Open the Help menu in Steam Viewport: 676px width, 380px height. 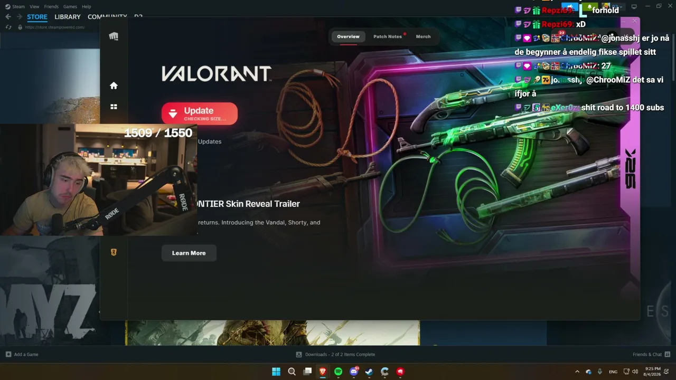87,6
